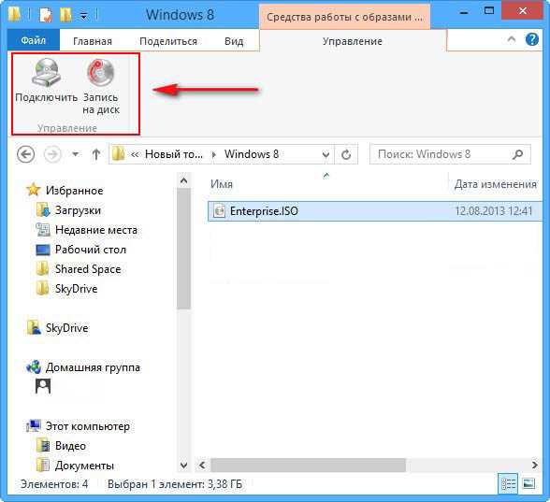Collapse the ribbon with the chevron

point(512,39)
